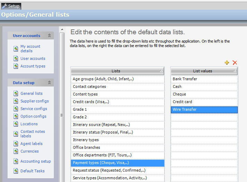
Task: Click the icon next to Accounting setup
Action: coord(16,161)
